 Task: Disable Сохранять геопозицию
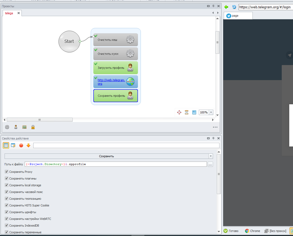point(6,199)
